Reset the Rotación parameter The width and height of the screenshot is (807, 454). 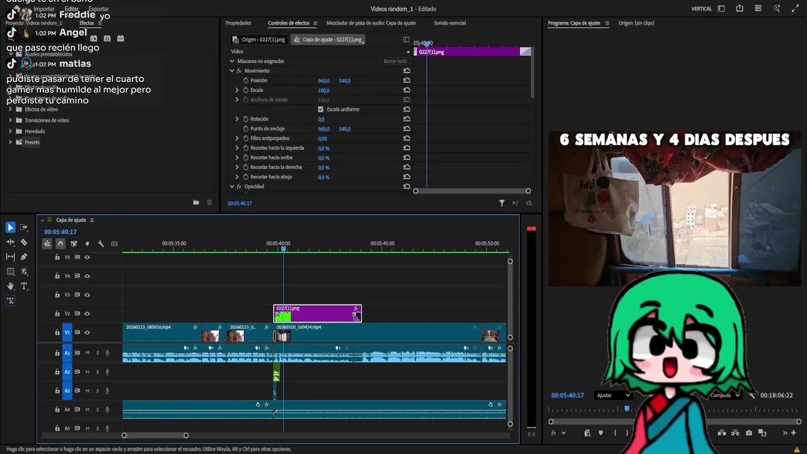(x=407, y=119)
